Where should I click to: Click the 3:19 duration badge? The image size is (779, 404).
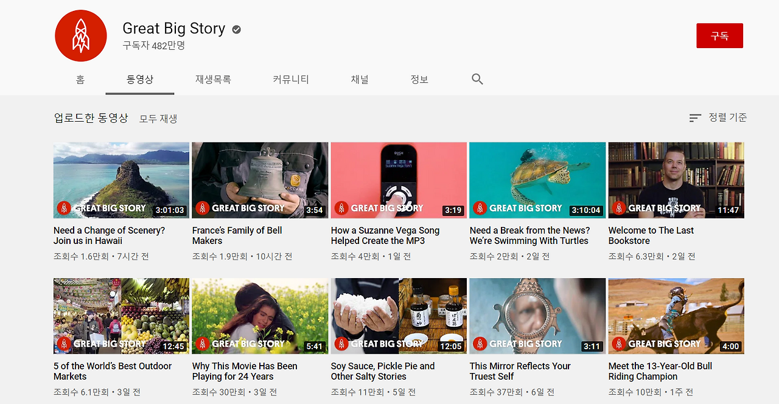453,211
